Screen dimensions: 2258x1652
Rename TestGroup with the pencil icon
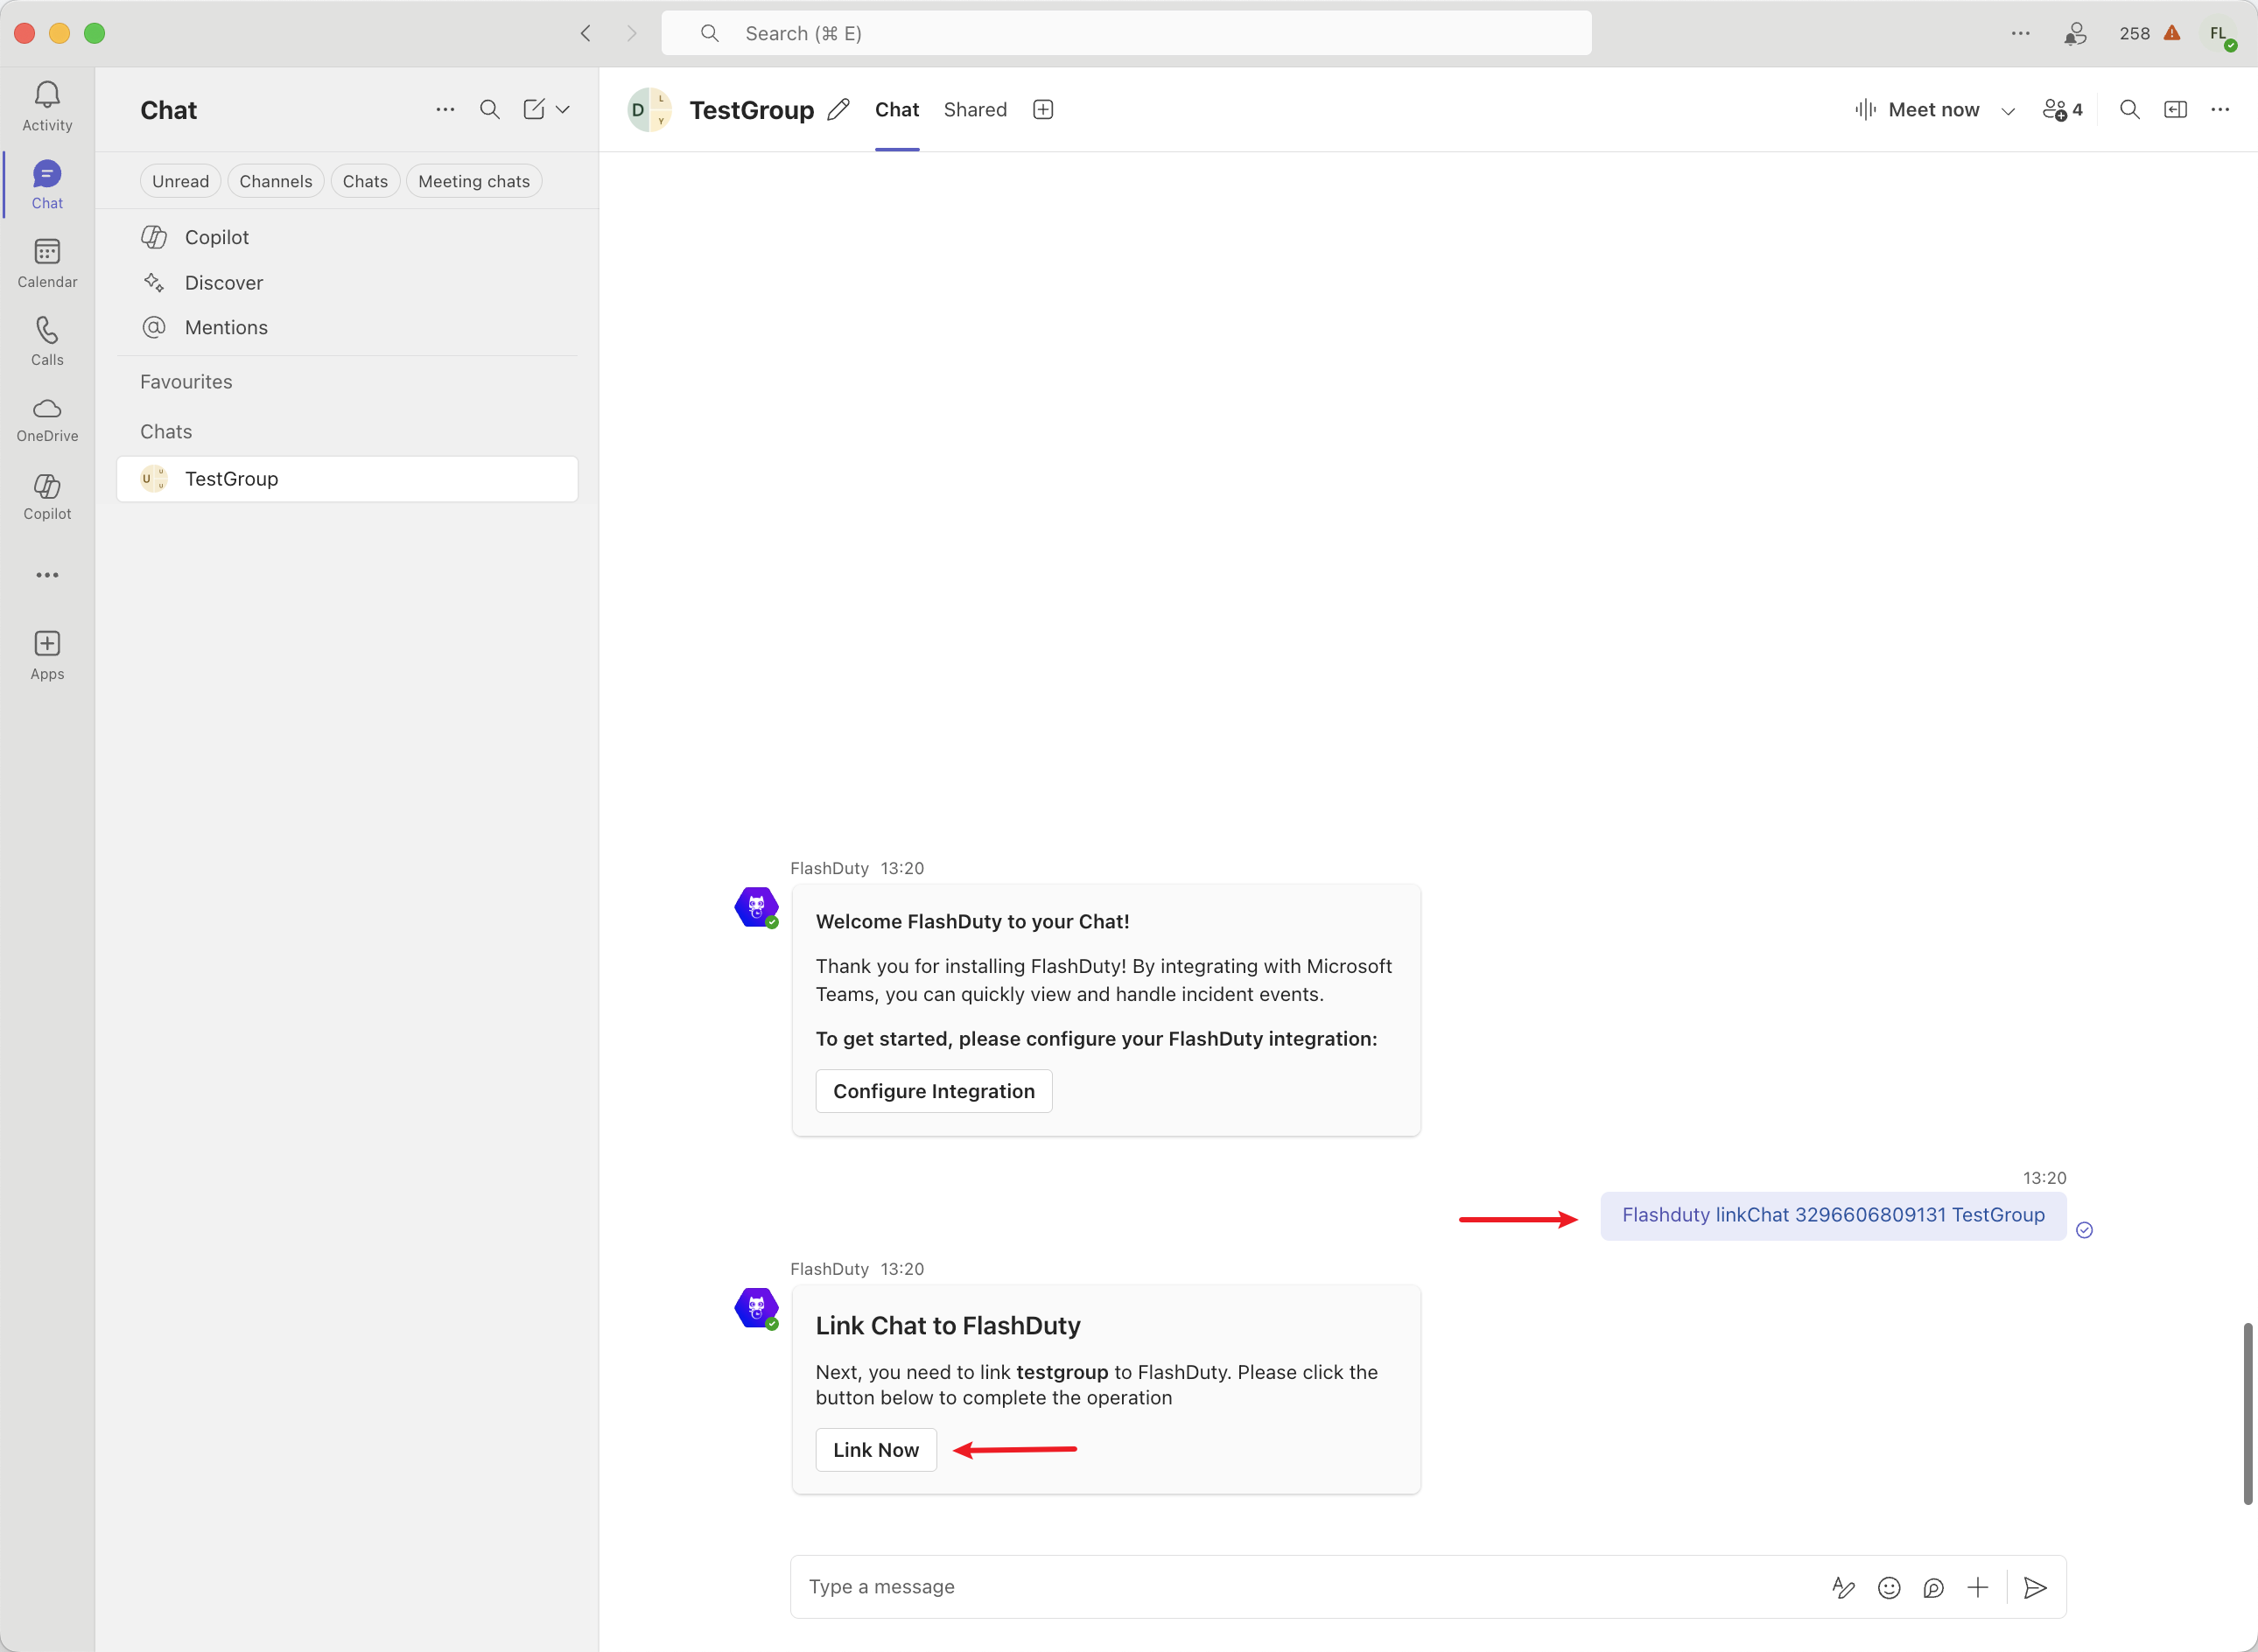tap(839, 109)
